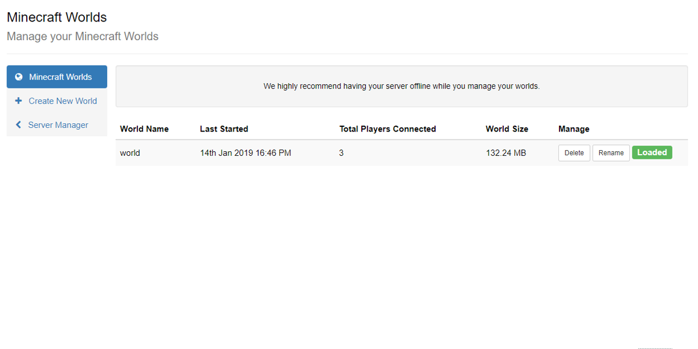The width and height of the screenshot is (698, 349).
Task: Rename the world entry
Action: click(x=611, y=153)
